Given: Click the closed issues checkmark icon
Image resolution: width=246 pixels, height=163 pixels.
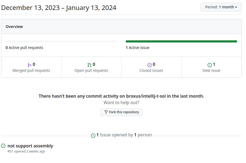Looking at the screenshot, I should (150, 65).
